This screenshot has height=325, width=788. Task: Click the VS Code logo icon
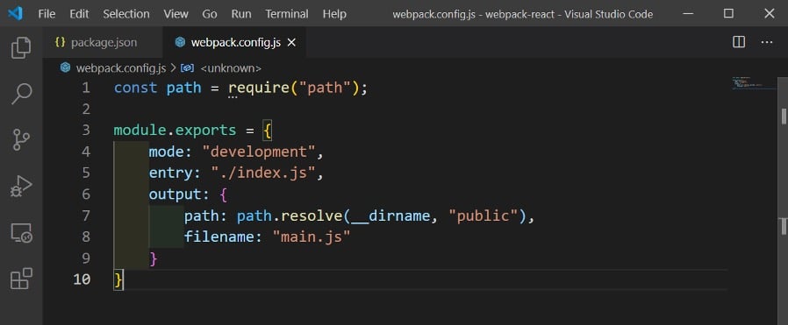coord(15,13)
